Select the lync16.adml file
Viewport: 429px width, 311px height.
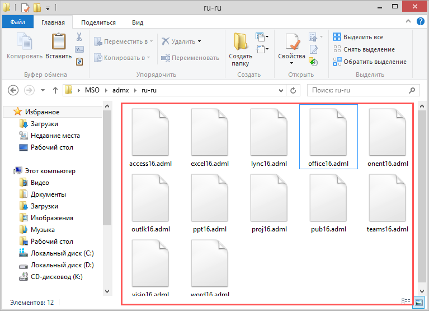(269, 137)
